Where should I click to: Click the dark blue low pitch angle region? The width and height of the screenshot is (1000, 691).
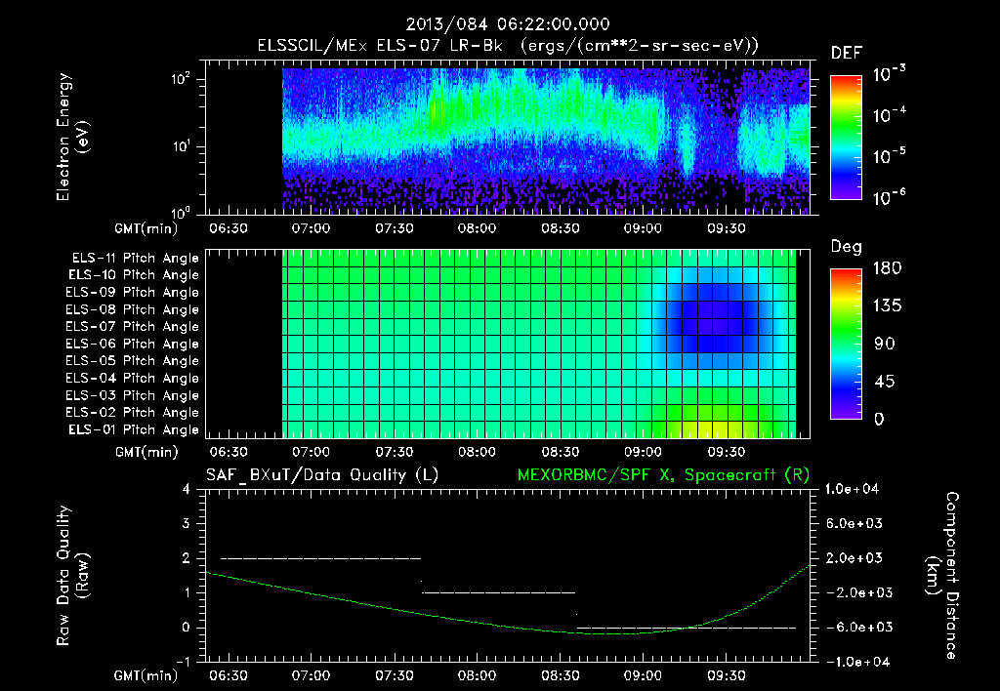[x=712, y=317]
